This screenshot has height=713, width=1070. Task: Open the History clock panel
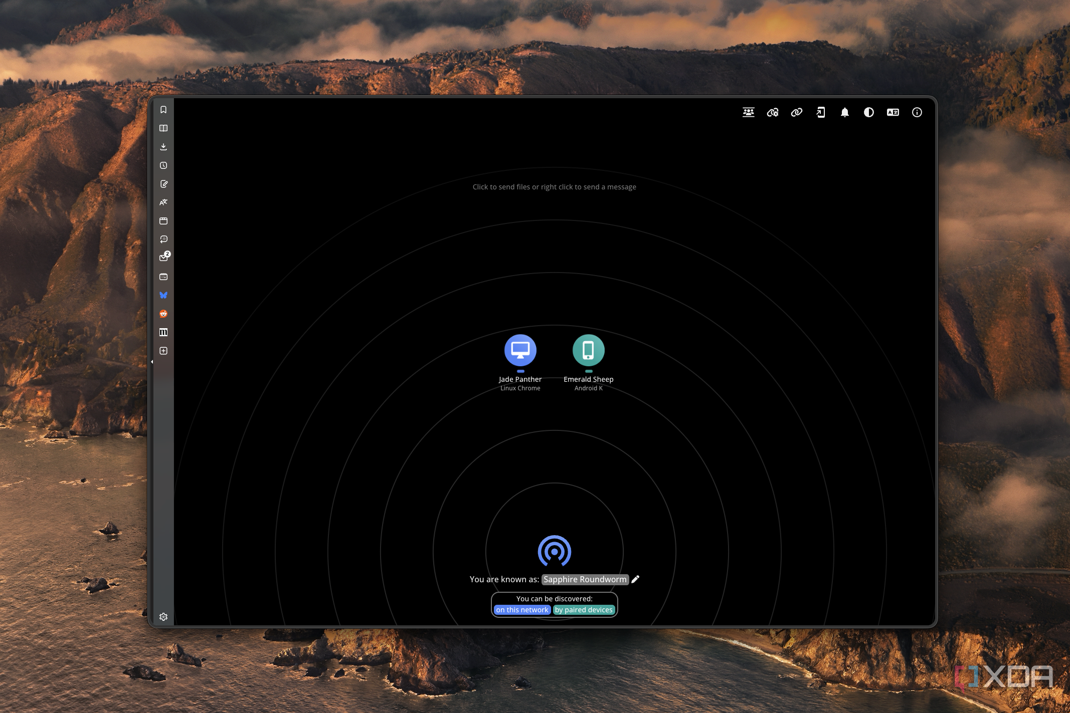(163, 165)
